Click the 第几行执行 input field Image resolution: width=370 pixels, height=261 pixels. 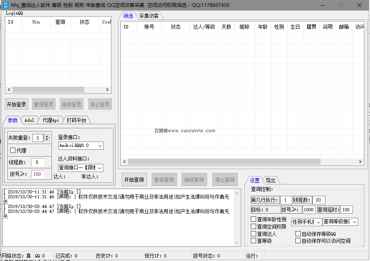pyautogui.click(x=286, y=200)
